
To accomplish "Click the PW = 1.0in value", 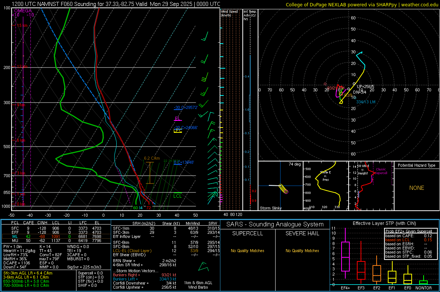I will pos(13,247).
